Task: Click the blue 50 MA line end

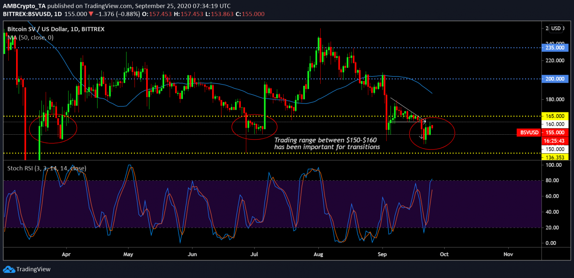Action: 432,93
